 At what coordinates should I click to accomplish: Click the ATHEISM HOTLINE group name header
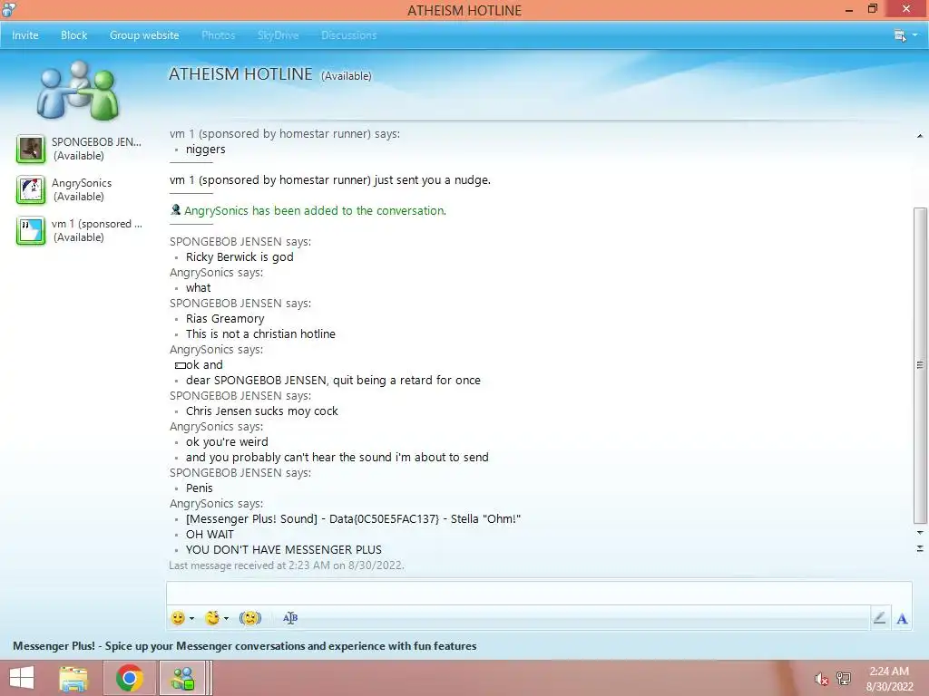[240, 74]
